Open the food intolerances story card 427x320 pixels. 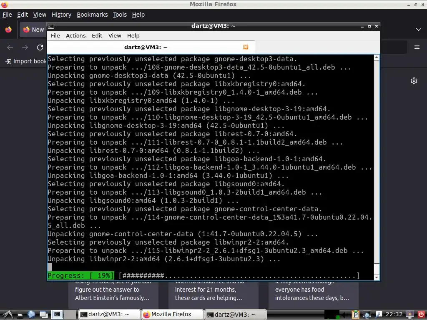313,295
